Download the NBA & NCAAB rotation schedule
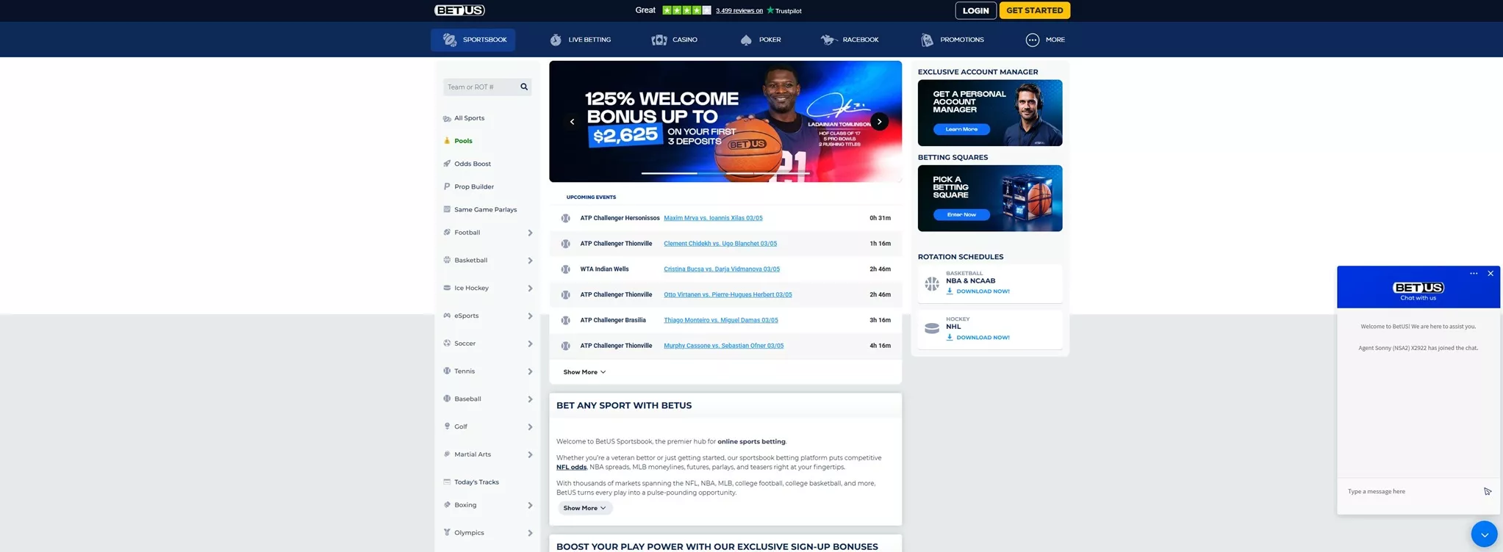This screenshot has height=552, width=1503. pos(978,291)
